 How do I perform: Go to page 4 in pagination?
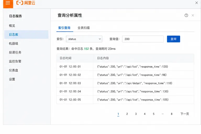(x=145, y=114)
